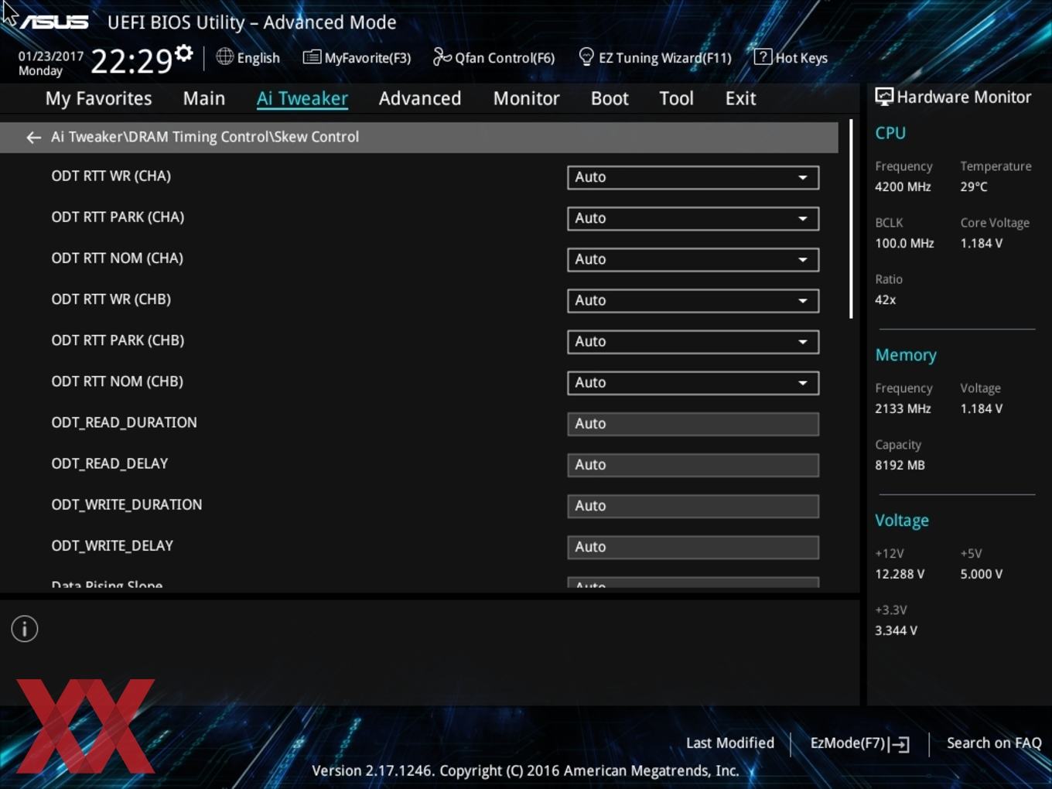Switch to the Tool tab
Viewport: 1052px width, 789px height.
pos(676,98)
